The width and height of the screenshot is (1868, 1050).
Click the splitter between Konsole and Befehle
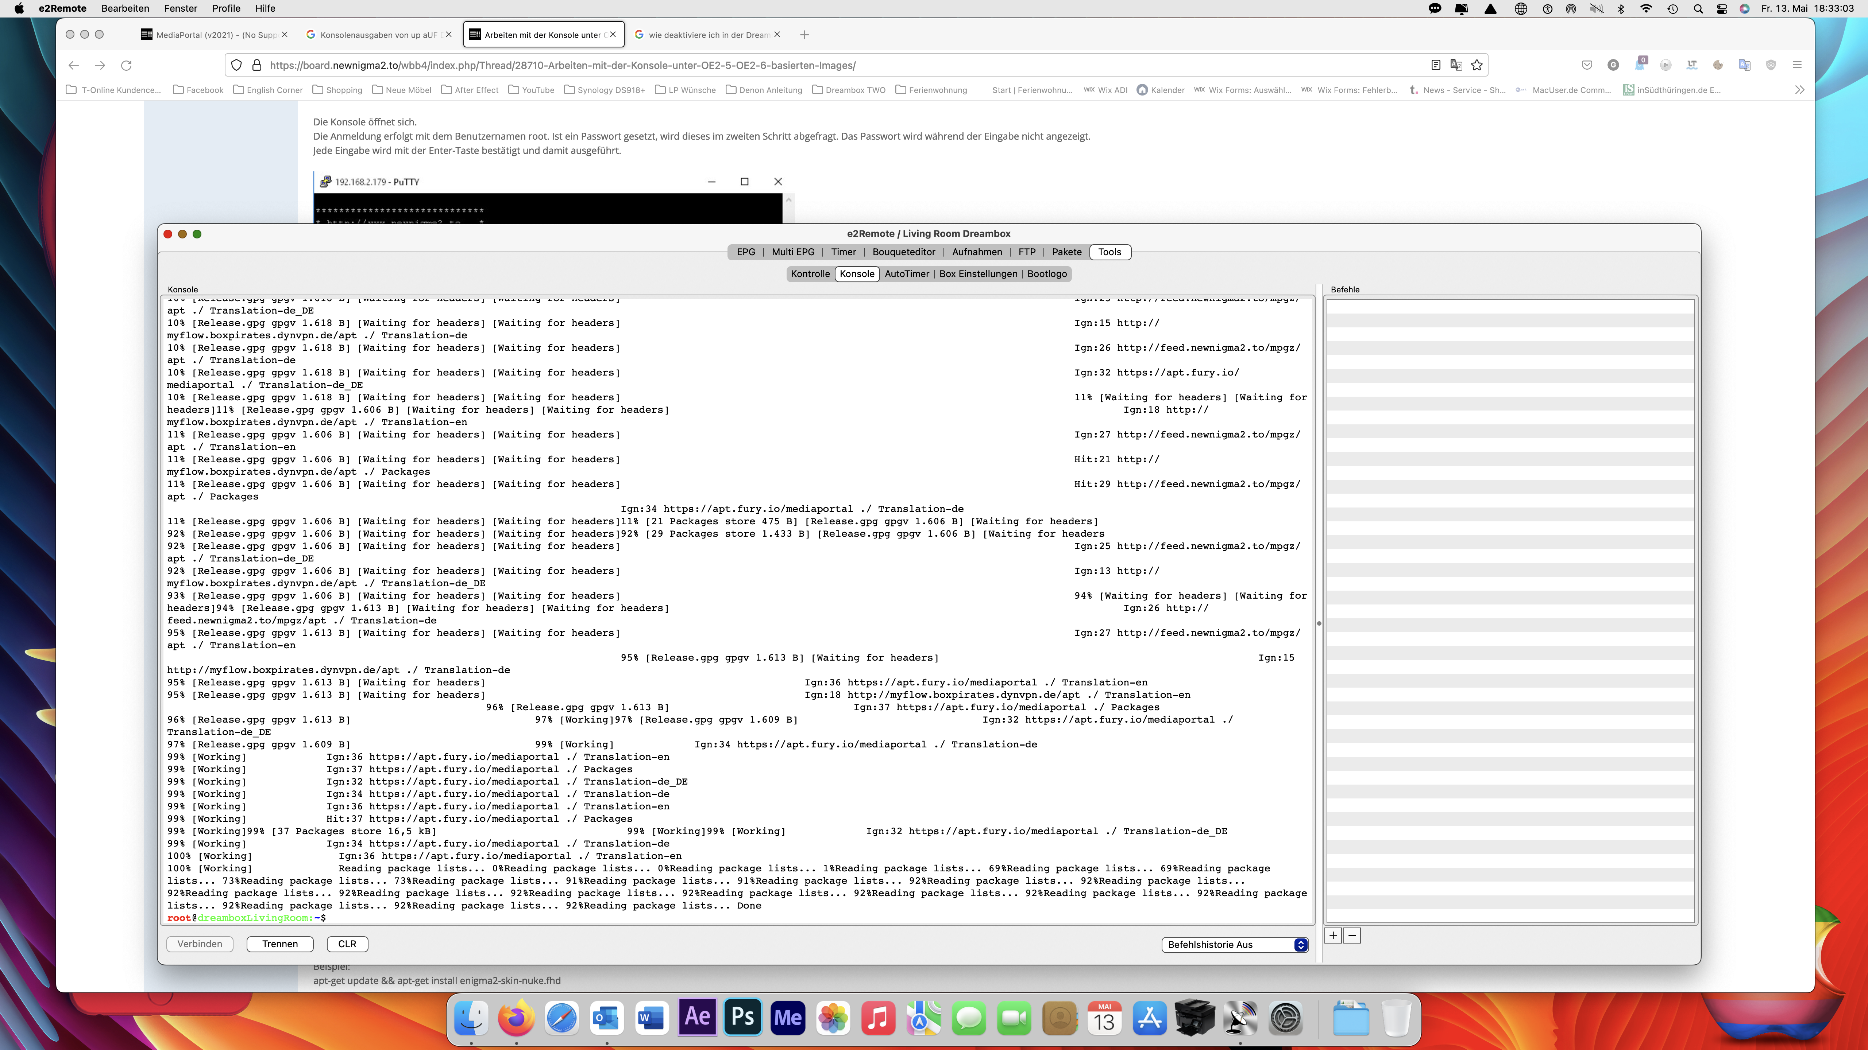(1319, 623)
